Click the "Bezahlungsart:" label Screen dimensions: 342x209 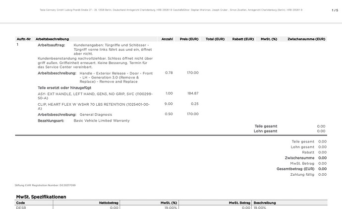tap(51, 121)
